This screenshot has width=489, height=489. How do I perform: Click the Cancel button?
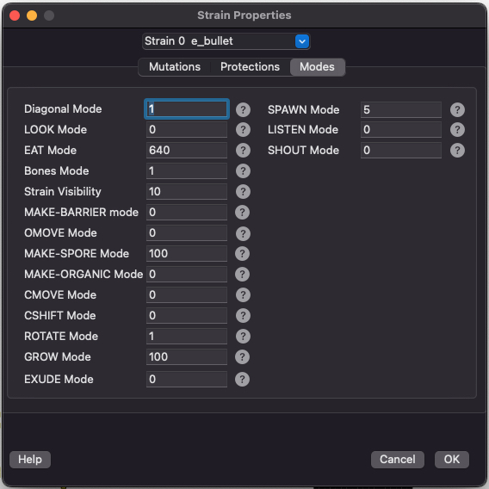coord(398,459)
